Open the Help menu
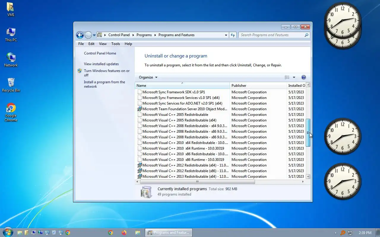The image size is (380, 237). (x=128, y=44)
